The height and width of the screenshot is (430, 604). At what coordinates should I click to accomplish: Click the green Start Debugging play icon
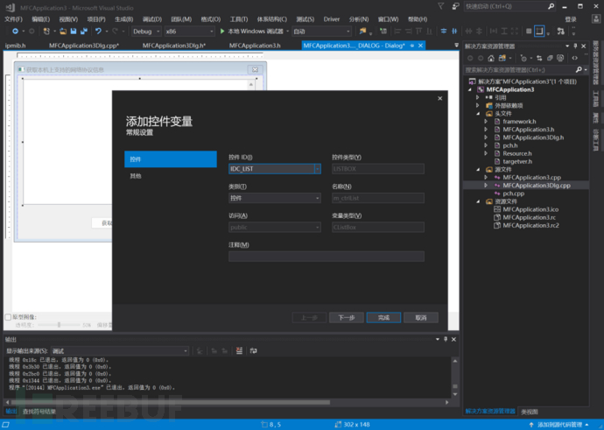221,31
